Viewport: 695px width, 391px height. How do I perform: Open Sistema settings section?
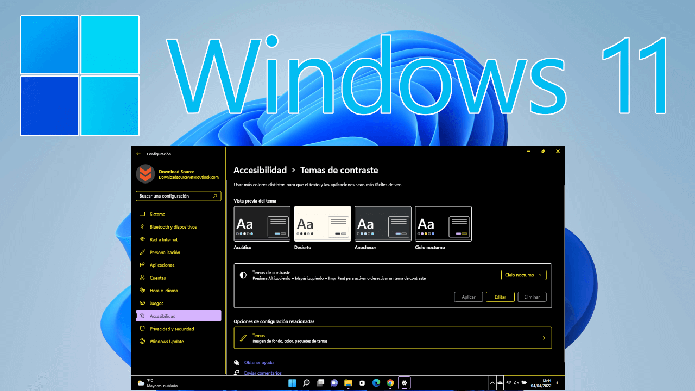tap(178, 214)
